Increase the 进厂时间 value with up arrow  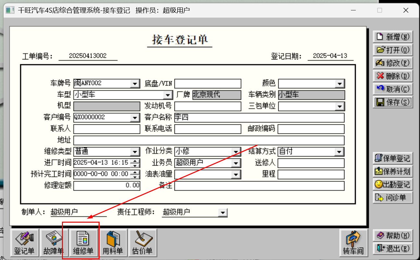click(x=136, y=161)
